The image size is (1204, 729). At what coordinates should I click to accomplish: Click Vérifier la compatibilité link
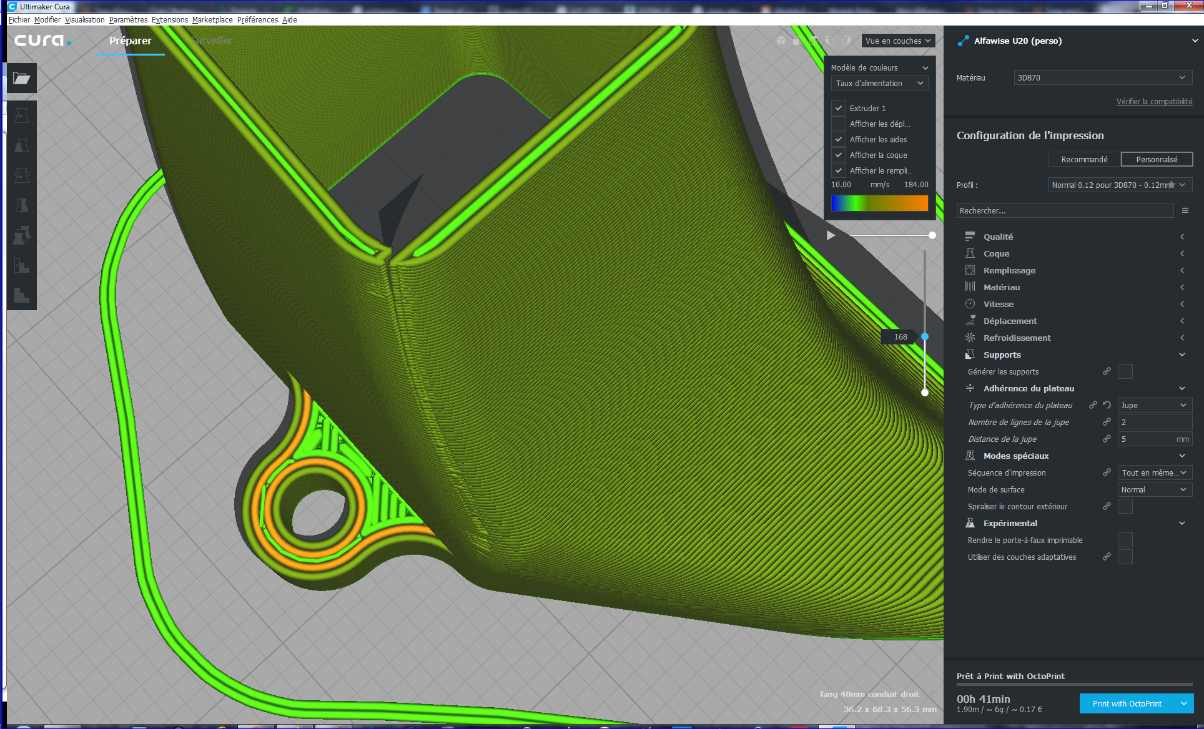tap(1154, 101)
